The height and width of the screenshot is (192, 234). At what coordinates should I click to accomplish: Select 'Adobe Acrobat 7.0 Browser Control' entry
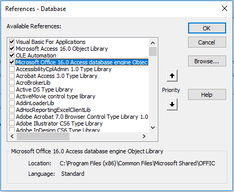click(82, 117)
